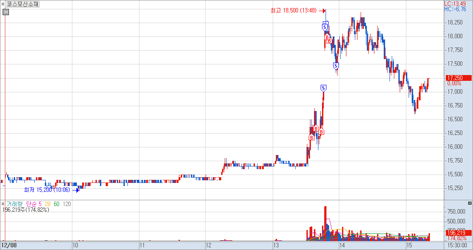This screenshot has height=250, width=473.
Task: Click hour 11 on the time axis
Action: [143, 246]
